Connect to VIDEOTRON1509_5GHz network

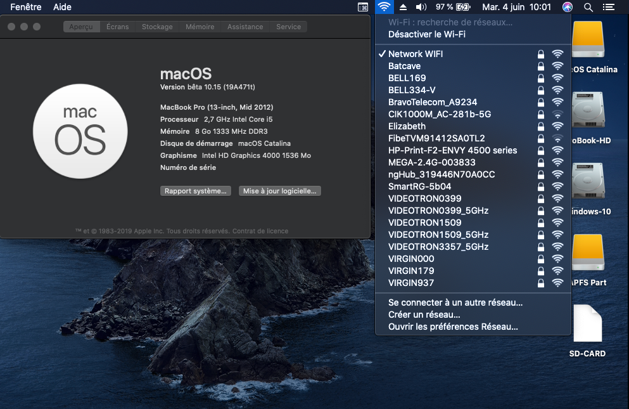click(x=473, y=235)
